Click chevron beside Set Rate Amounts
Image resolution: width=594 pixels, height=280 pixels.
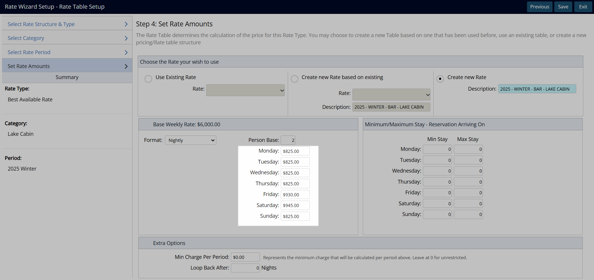point(126,66)
